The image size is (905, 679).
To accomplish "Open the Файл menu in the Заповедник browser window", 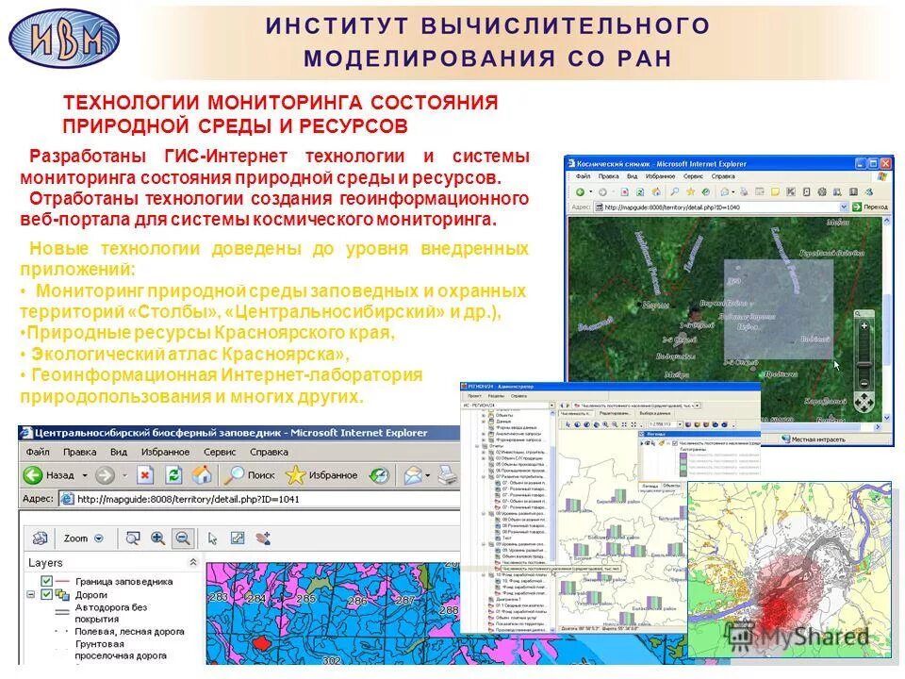I will 38,452.
